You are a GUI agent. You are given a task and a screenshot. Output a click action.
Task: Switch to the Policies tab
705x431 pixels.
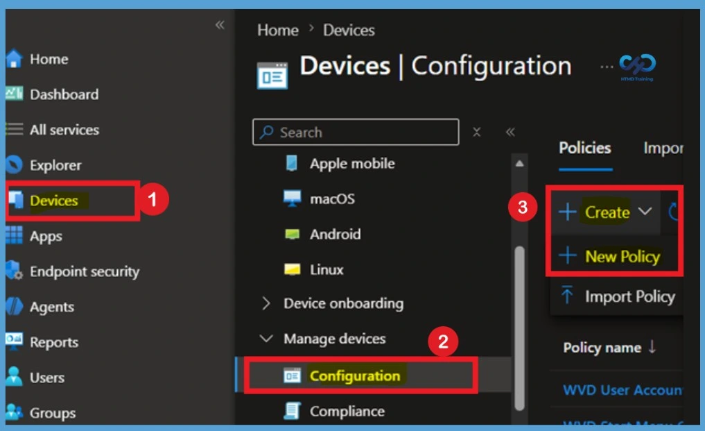(585, 148)
